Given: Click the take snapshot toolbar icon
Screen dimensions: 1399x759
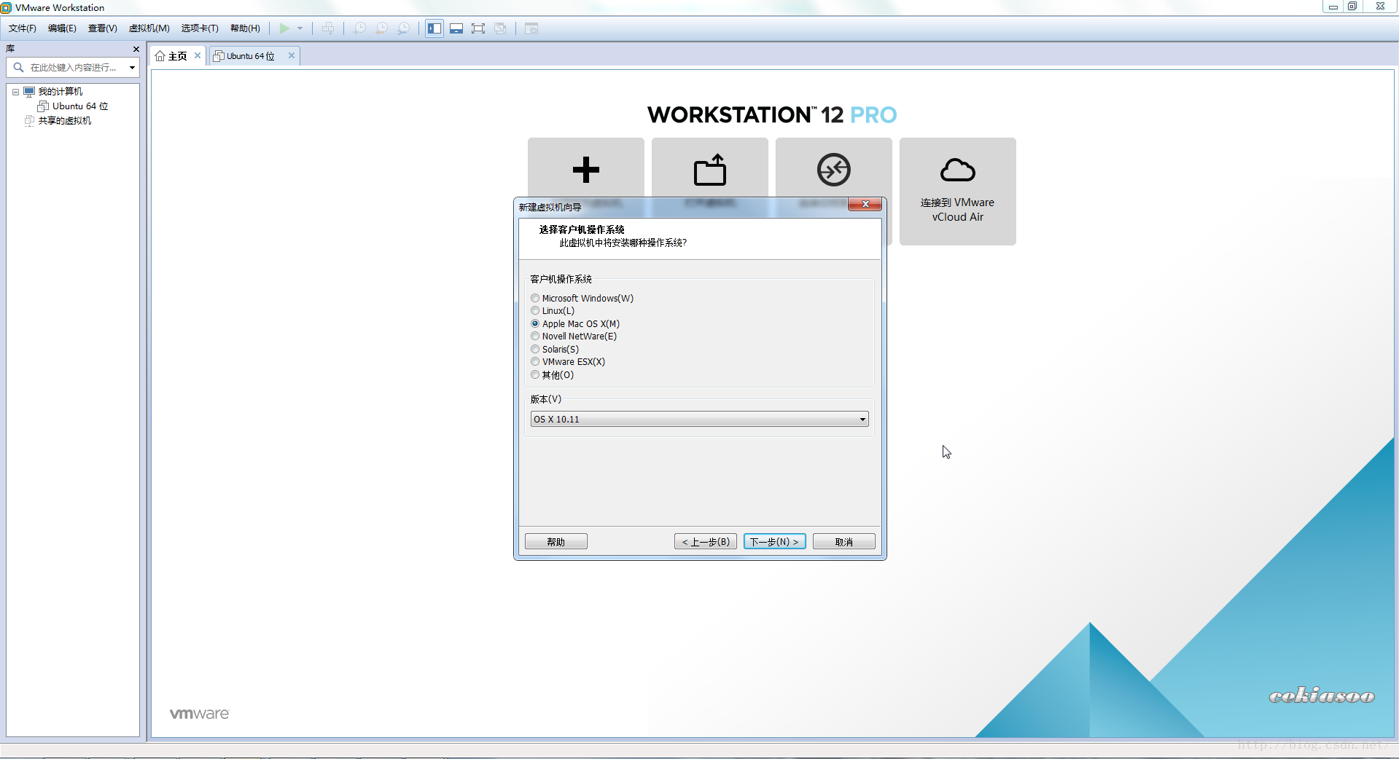Looking at the screenshot, I should coord(359,28).
